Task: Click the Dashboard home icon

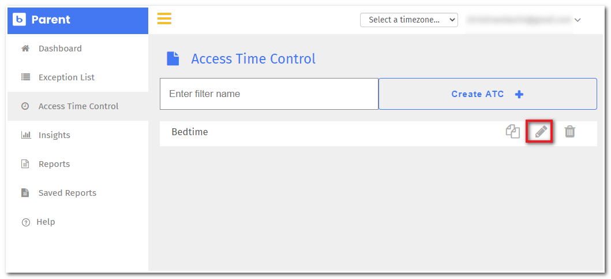Action: pyautogui.click(x=25, y=49)
